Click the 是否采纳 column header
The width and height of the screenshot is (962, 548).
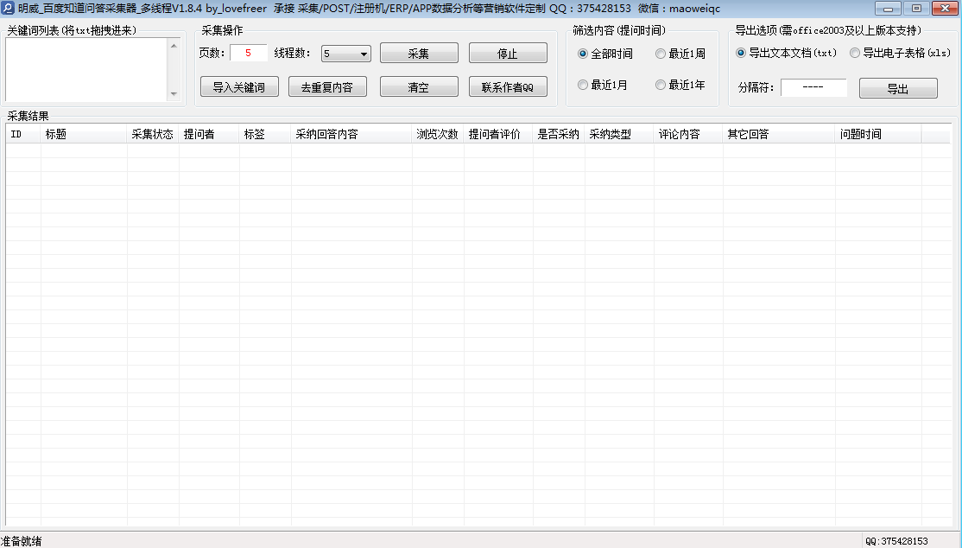pos(559,134)
